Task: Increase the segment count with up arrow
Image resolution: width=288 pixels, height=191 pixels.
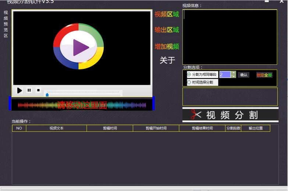Action: tap(233, 72)
